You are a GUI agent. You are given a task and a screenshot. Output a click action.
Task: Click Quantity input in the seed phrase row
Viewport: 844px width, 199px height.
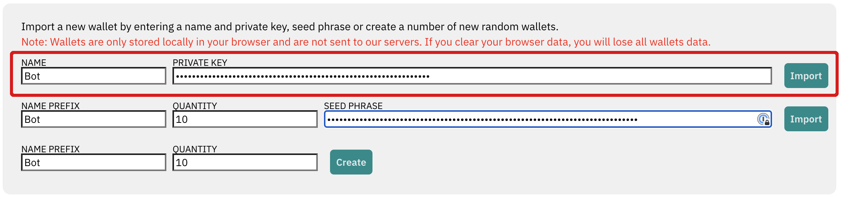click(x=245, y=119)
